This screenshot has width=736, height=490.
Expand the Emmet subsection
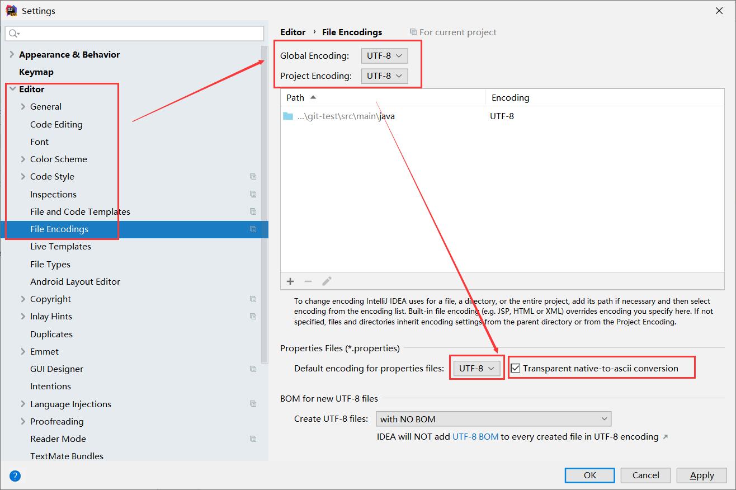pos(23,352)
